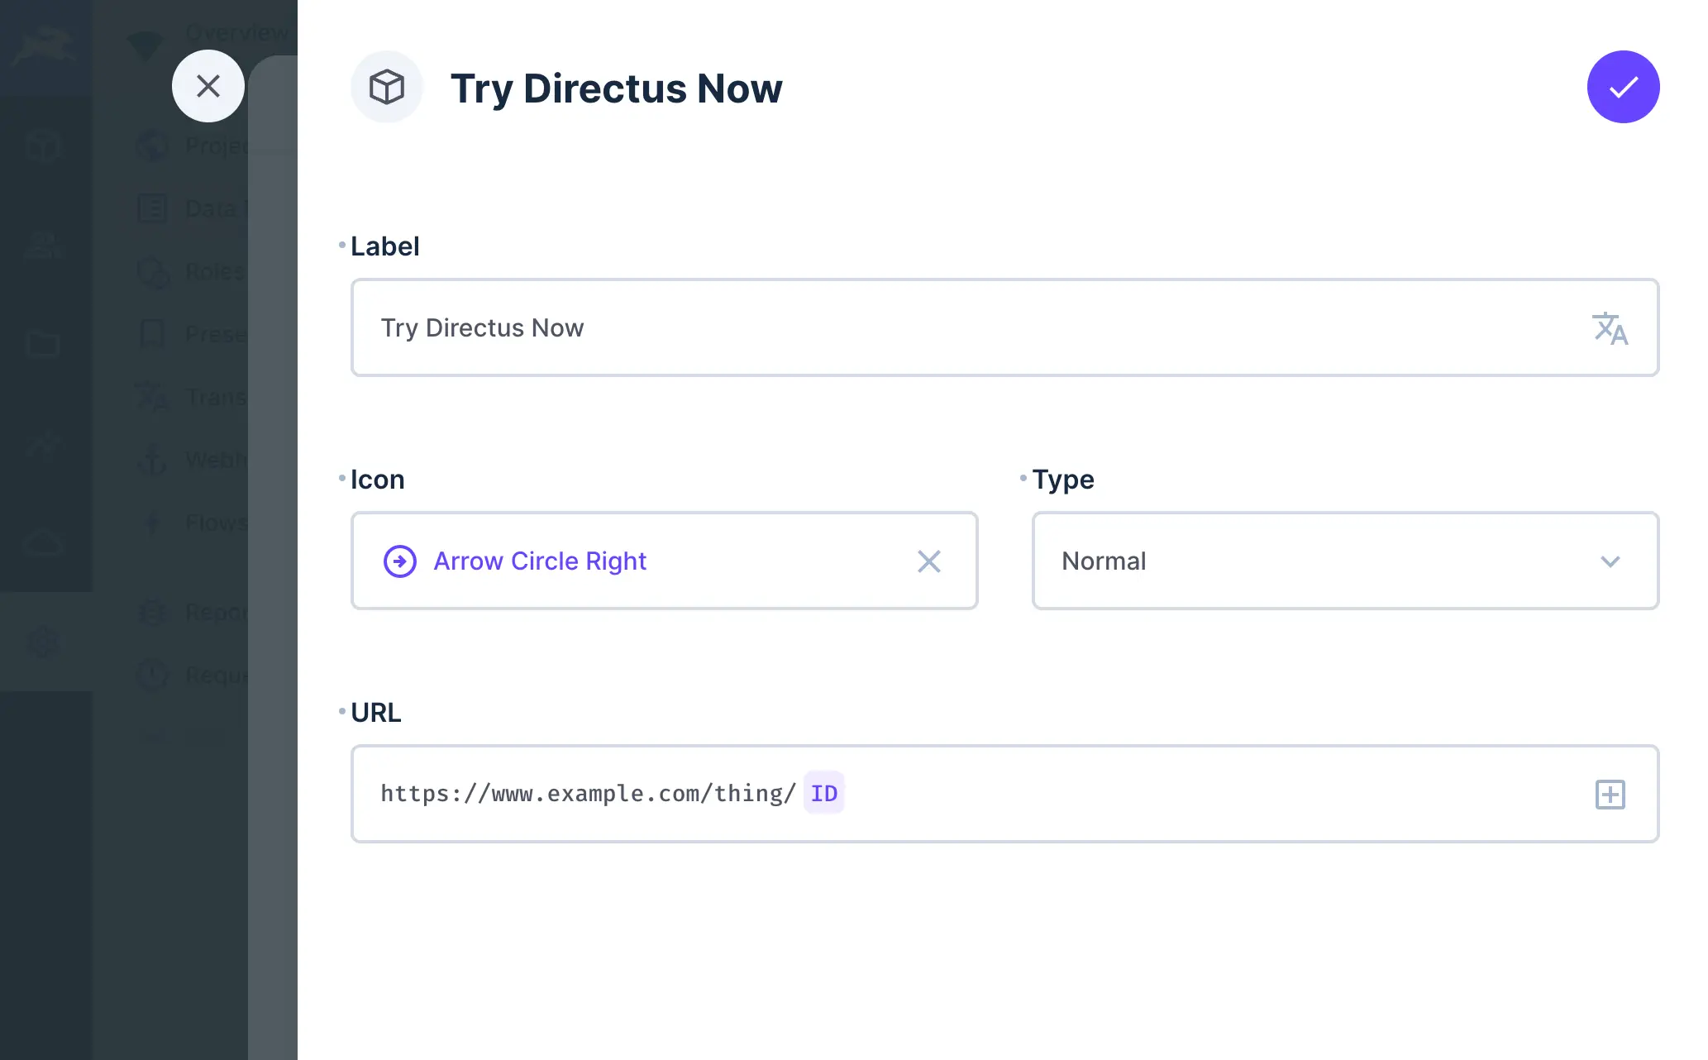Open the Files folder module in the sidebar

coord(43,344)
